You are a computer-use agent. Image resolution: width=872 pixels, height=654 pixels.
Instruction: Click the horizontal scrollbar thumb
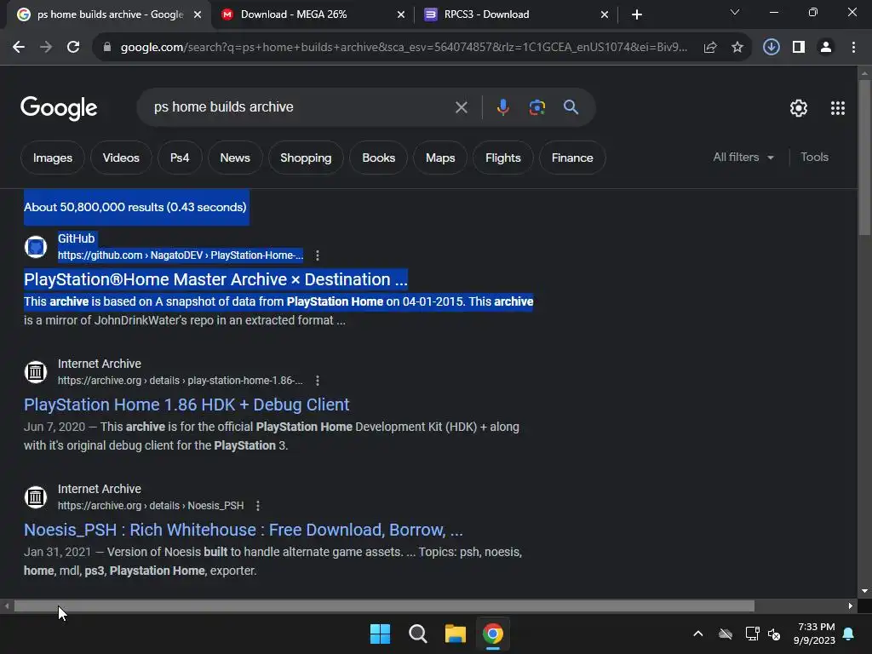[x=384, y=606]
